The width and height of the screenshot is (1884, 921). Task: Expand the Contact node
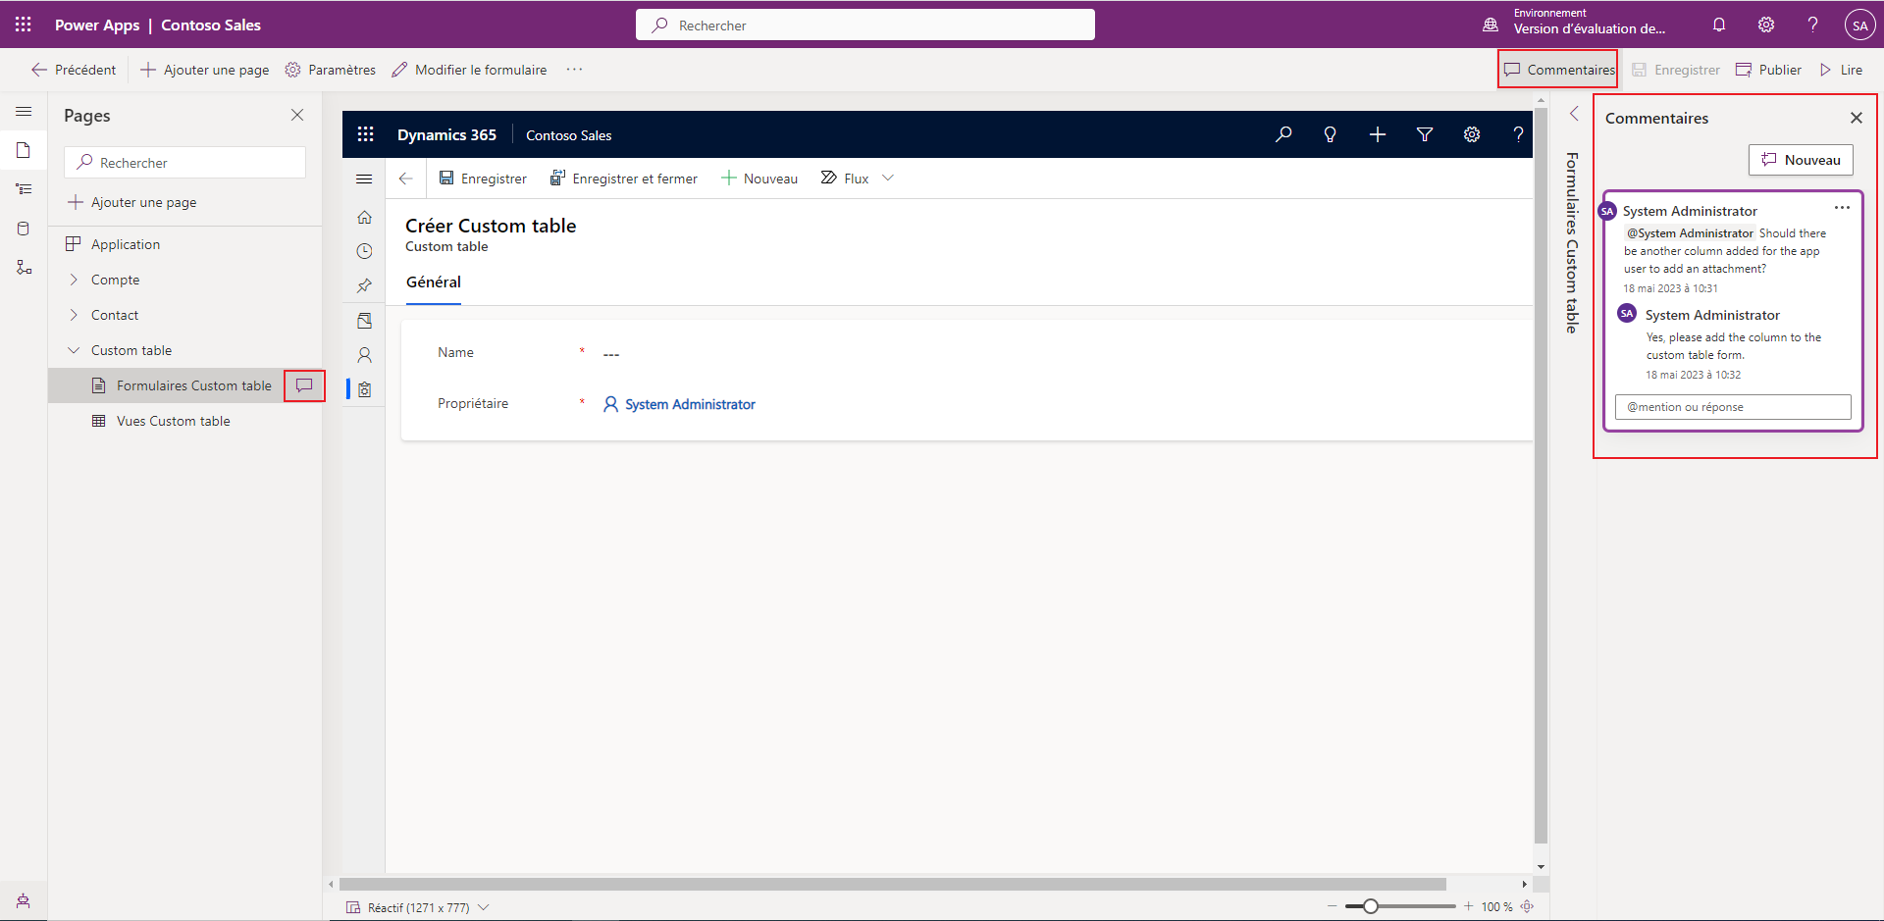(74, 315)
